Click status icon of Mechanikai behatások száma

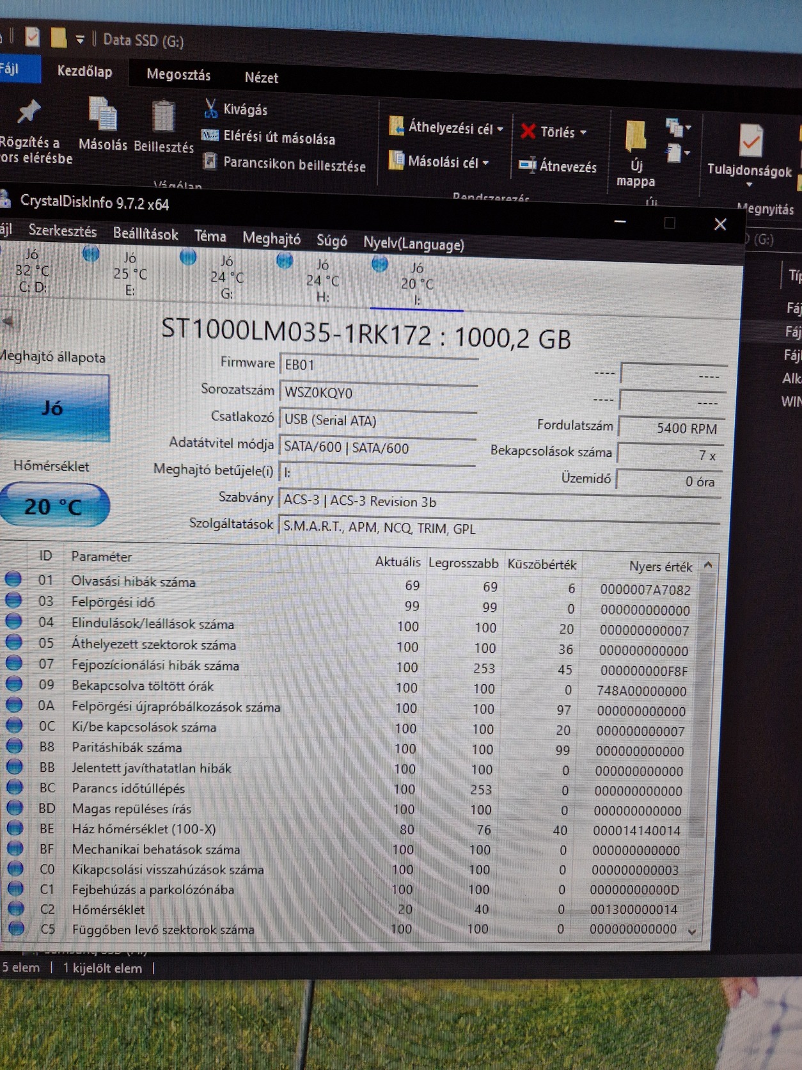[15, 848]
